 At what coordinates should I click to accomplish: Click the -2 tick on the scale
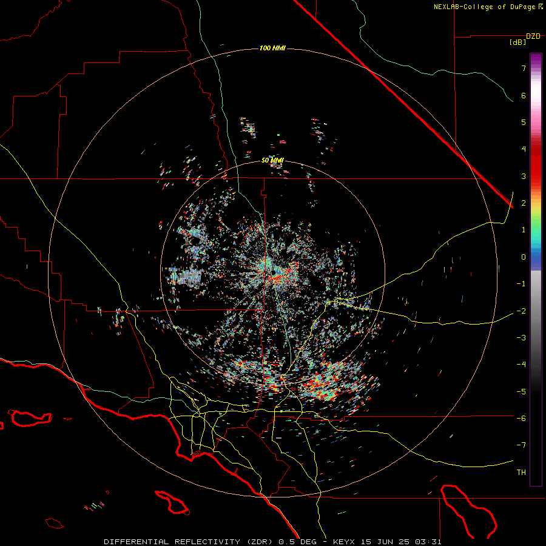[x=521, y=311]
